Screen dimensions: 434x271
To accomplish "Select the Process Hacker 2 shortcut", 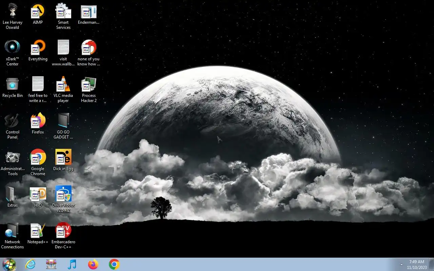I will point(88,90).
